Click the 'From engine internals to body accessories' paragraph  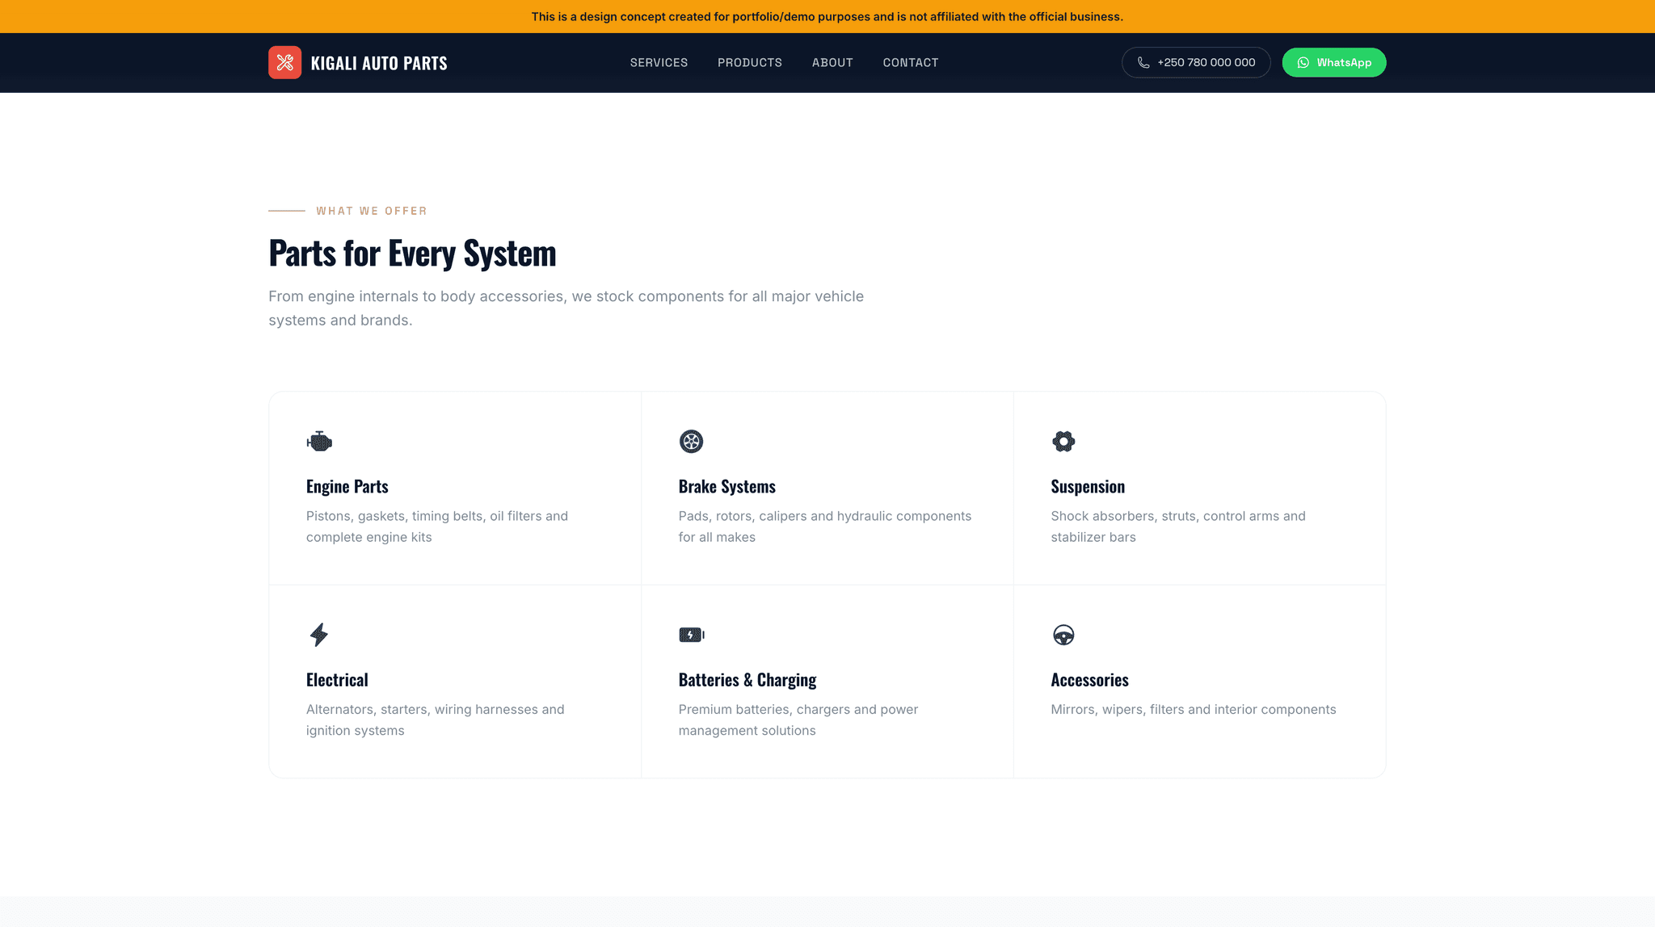pos(566,308)
